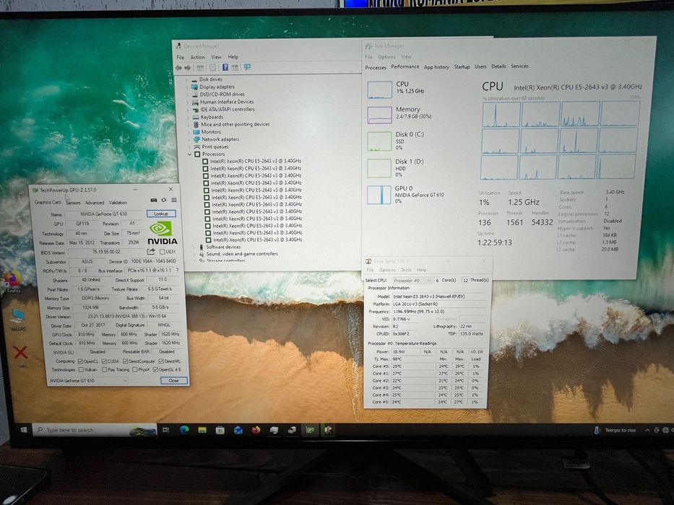This screenshot has width=674, height=505.
Task: Toggle the CUDA checkbox
Action: [104, 361]
